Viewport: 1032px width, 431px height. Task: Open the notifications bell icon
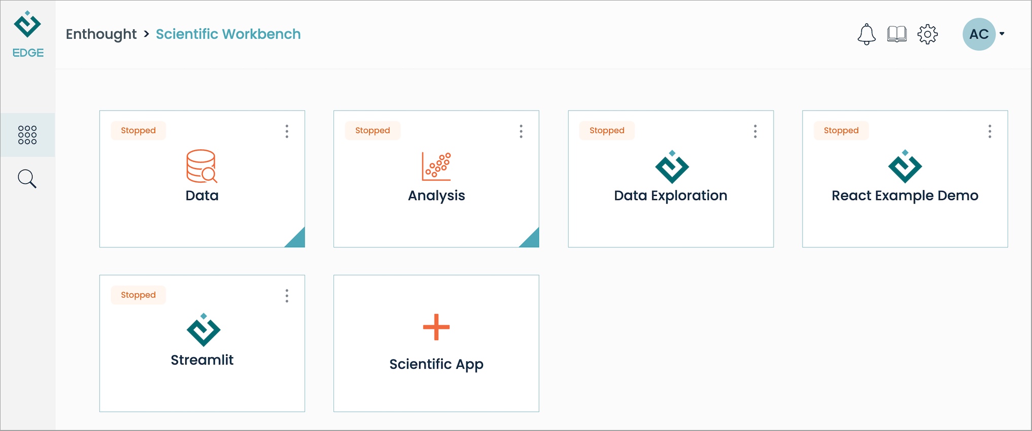867,35
